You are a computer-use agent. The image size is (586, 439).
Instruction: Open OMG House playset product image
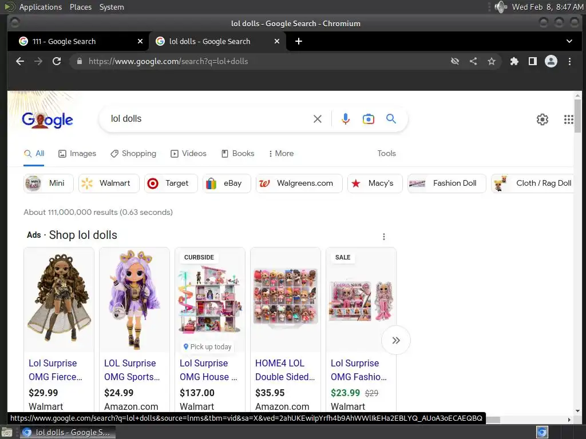tap(210, 299)
